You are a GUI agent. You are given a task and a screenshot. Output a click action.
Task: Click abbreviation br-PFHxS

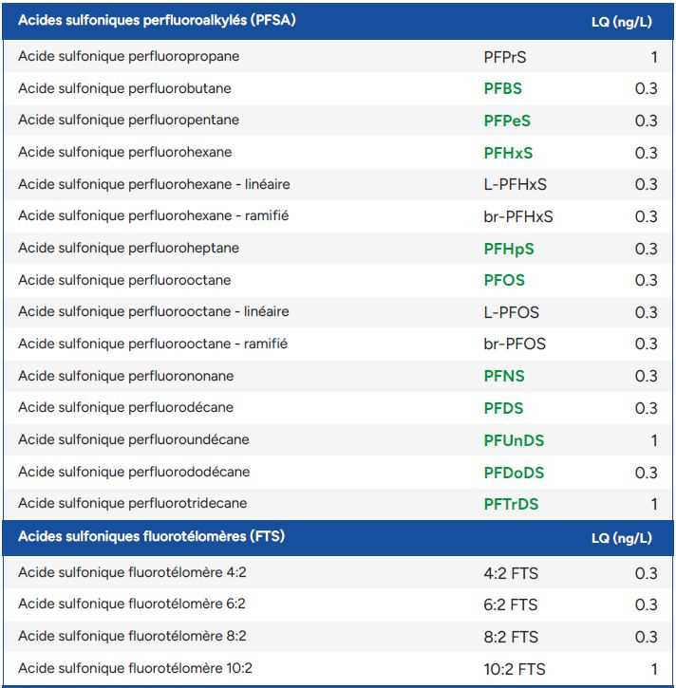coord(518,216)
